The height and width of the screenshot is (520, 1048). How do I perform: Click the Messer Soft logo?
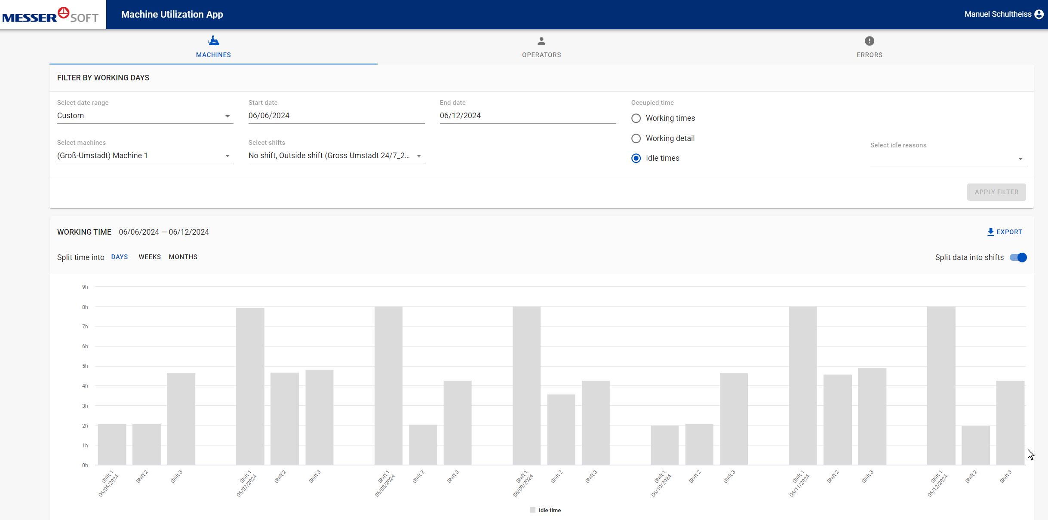(49, 14)
